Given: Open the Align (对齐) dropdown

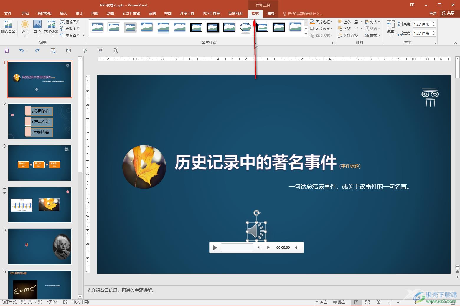Looking at the screenshot, I should tap(372, 22).
